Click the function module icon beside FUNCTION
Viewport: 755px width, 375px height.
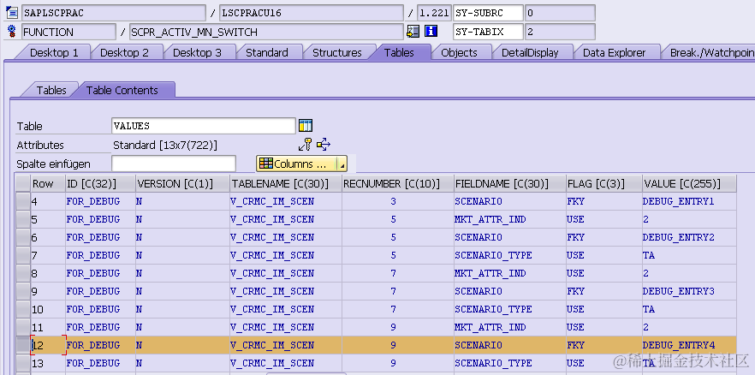point(12,33)
